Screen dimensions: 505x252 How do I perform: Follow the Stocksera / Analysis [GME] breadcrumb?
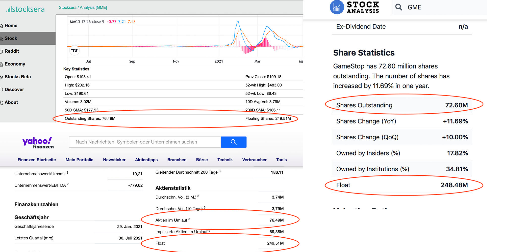(x=83, y=8)
